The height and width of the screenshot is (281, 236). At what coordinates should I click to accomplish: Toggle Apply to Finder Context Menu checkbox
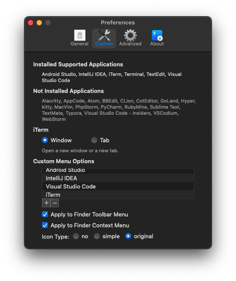click(45, 225)
